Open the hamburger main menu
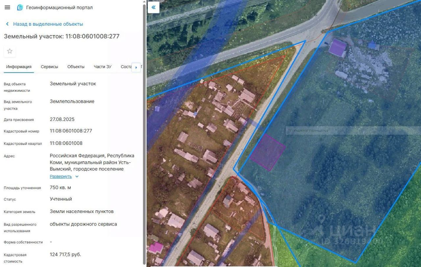Image resolution: width=421 pixels, height=267 pixels. [x=7, y=7]
